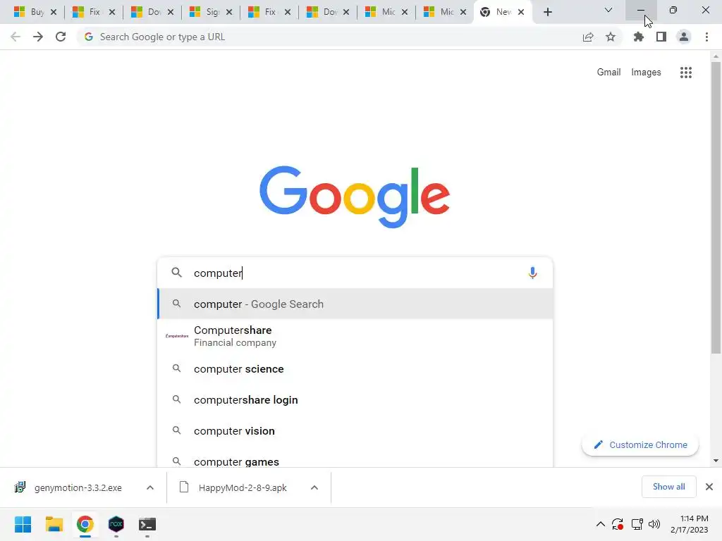Viewport: 722px width, 541px height.
Task: Expand options for HappyMod-2-8-9.apk download
Action: 314,487
